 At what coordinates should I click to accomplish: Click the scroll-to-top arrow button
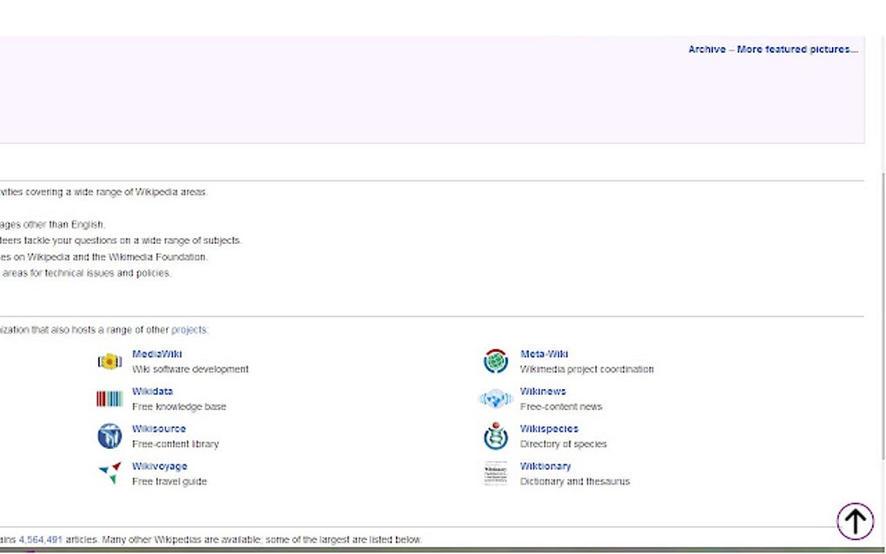point(855,520)
